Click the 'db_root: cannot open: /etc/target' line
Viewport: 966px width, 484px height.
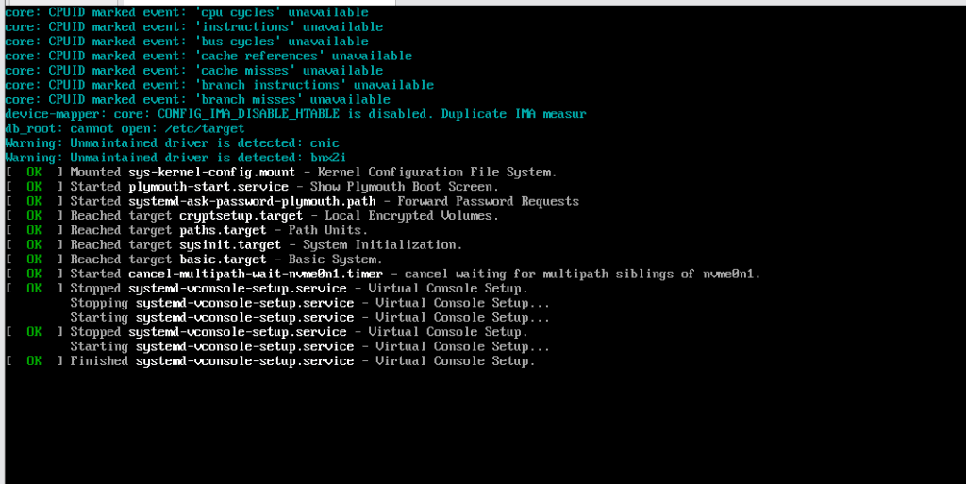point(125,128)
